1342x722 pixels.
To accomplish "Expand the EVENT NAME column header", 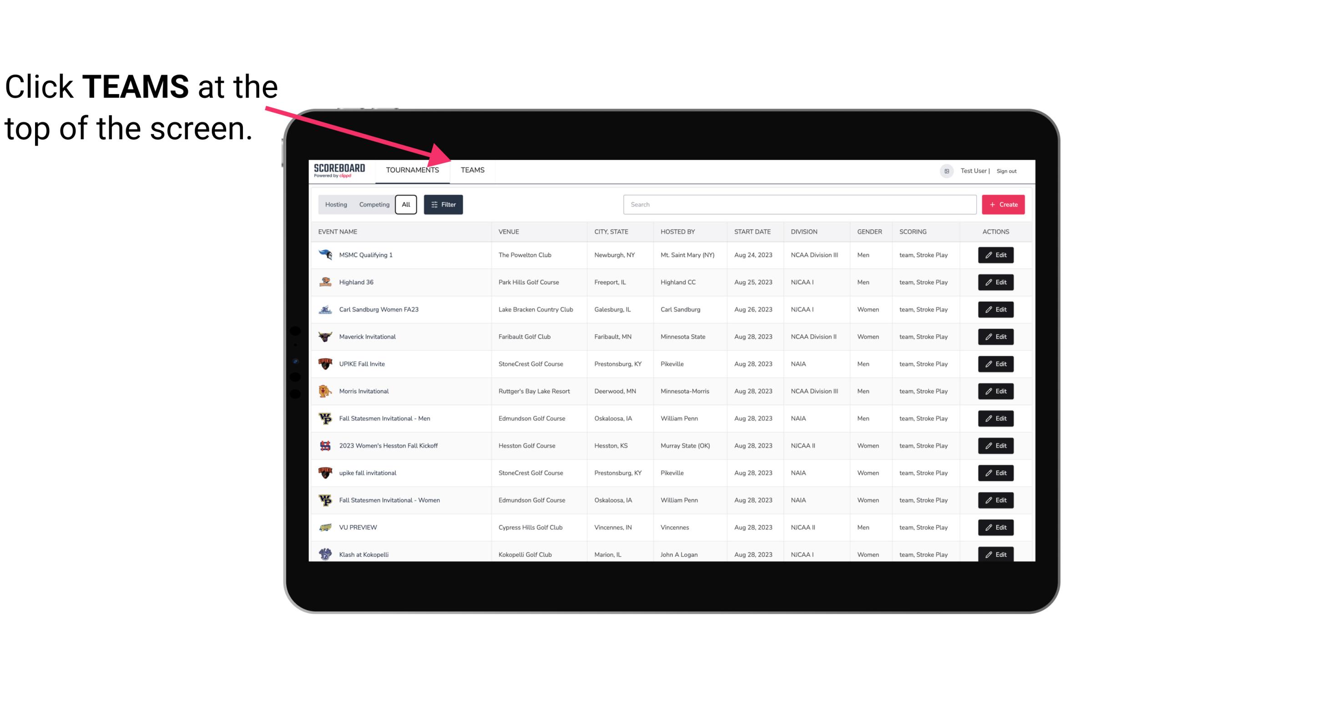I will (x=338, y=231).
